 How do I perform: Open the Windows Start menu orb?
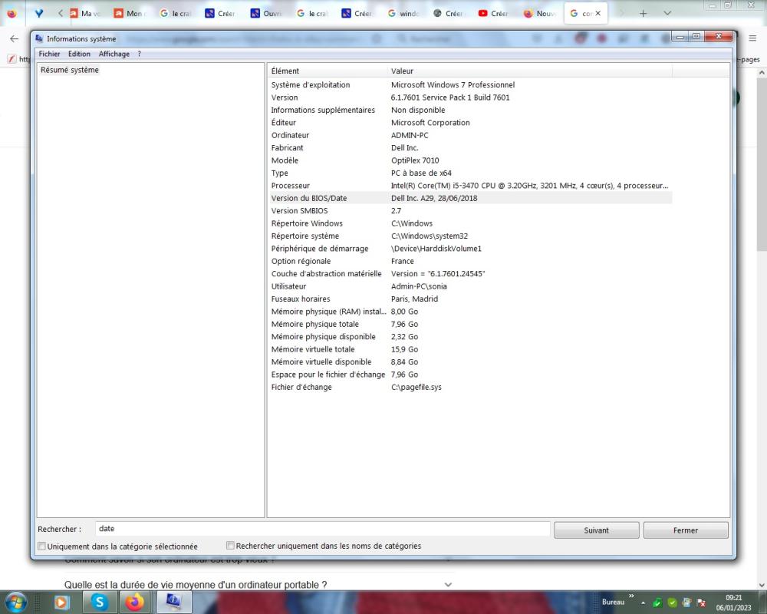click(15, 602)
